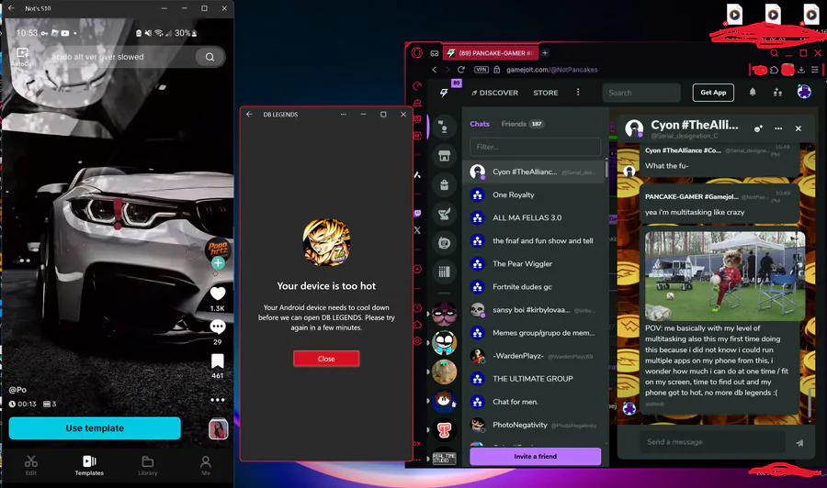827x488 pixels.
Task: Open browser downloads icon
Action: click(801, 70)
